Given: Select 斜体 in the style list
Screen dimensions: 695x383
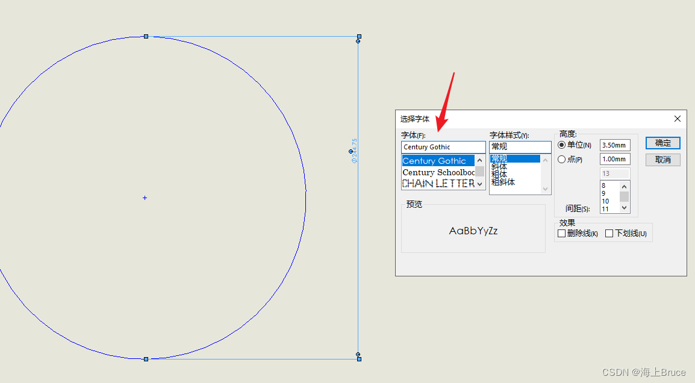Looking at the screenshot, I should [x=515, y=166].
